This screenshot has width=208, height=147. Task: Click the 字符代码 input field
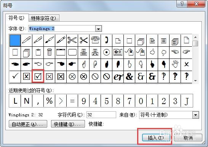(x=101, y=115)
